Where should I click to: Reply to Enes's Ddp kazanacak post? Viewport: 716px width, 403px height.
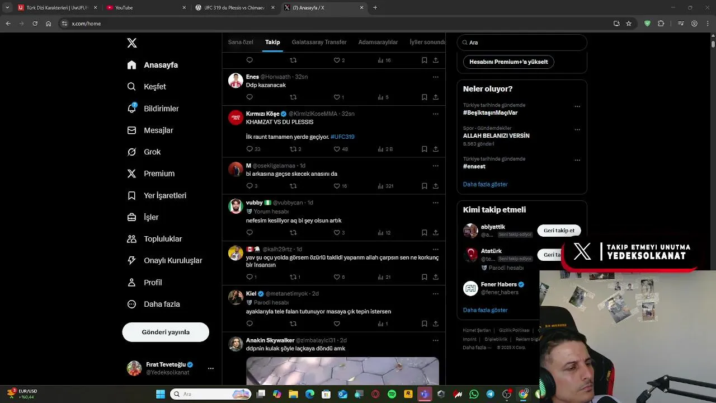pos(249,97)
